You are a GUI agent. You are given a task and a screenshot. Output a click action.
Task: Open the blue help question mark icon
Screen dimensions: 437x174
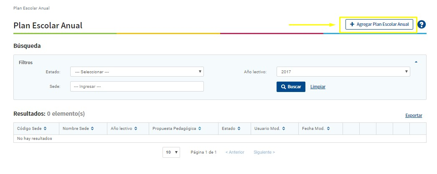[x=421, y=25]
